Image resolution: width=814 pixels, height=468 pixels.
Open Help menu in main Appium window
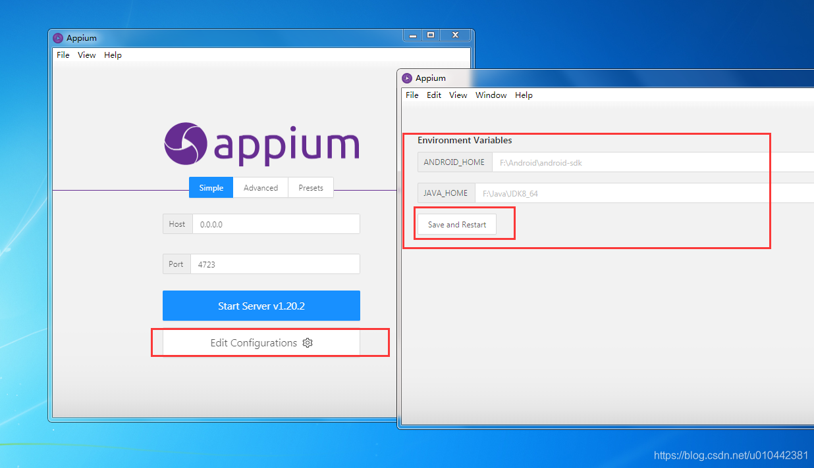[113, 55]
